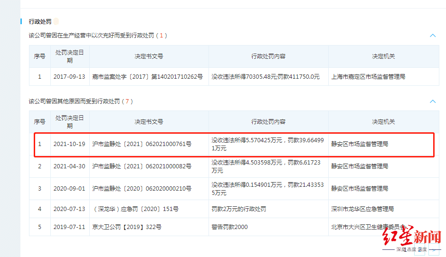Image resolution: width=446 pixels, height=257 pixels.
Task: Collapse the 以次充好 penalties section chevron
Action: click(x=433, y=36)
